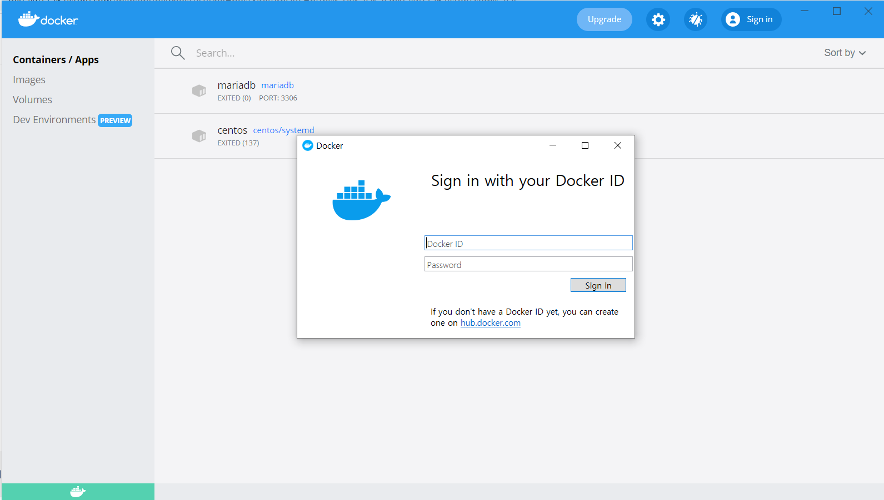Image resolution: width=884 pixels, height=500 pixels.
Task: Click the PORT: 3306 text
Action: 278,98
